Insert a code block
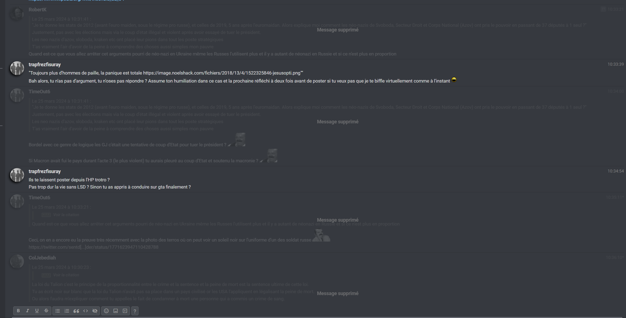The width and height of the screenshot is (626, 318). click(x=86, y=311)
